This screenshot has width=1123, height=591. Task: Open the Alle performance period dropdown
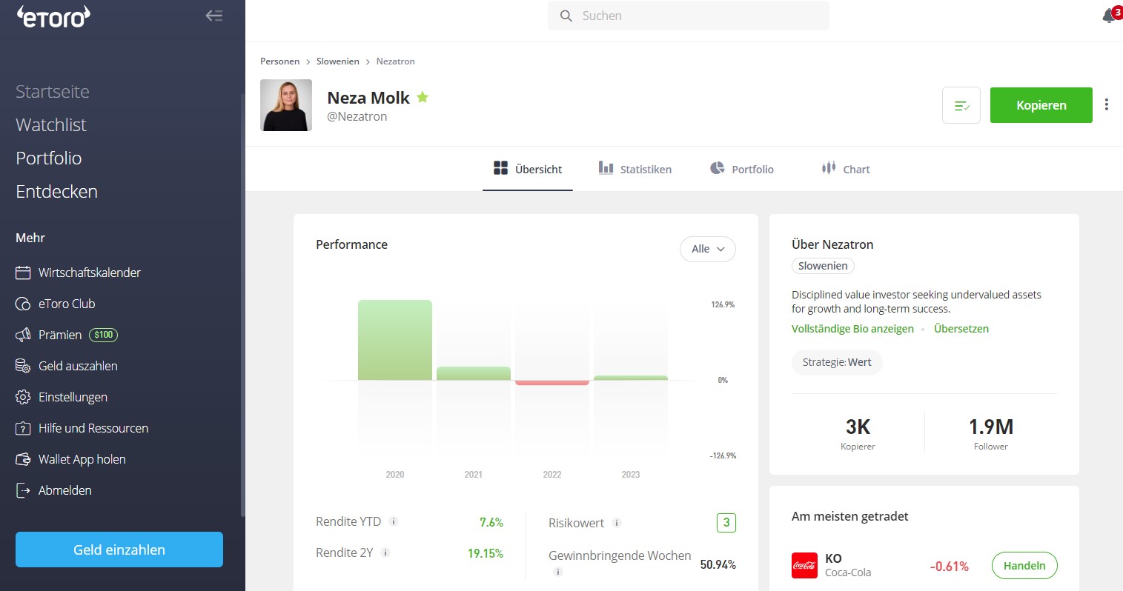coord(708,249)
